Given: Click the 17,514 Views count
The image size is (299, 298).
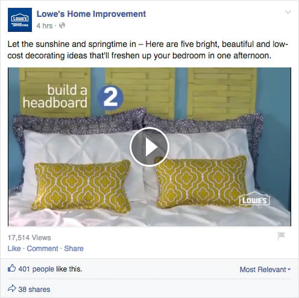Looking at the screenshot, I should click(29, 238).
